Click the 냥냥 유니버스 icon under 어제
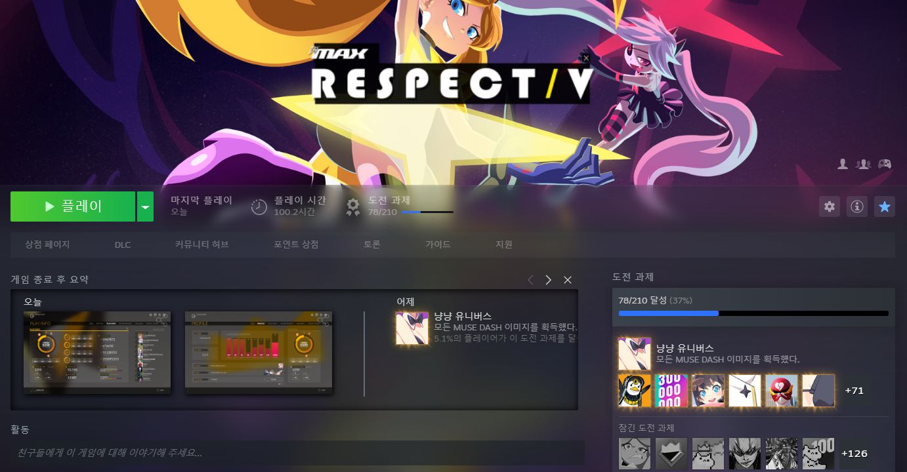Image resolution: width=907 pixels, height=472 pixels. (412, 328)
